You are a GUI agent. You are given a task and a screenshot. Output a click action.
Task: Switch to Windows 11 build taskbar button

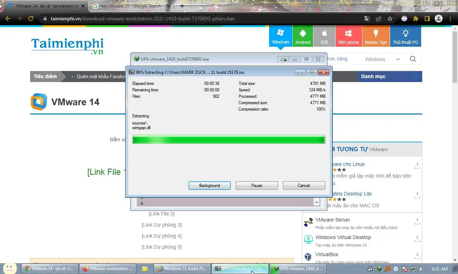coord(182,269)
